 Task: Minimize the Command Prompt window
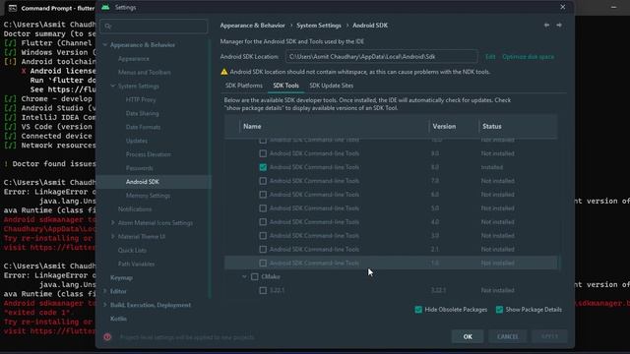[x=613, y=7]
